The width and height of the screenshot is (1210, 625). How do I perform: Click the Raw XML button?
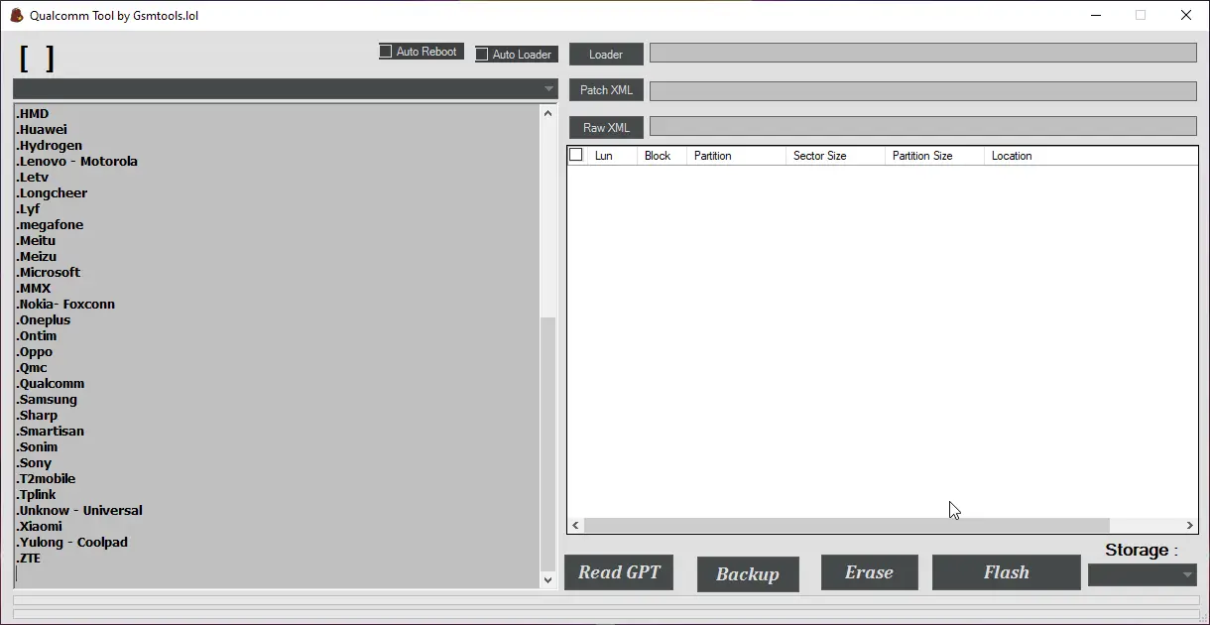coord(606,127)
